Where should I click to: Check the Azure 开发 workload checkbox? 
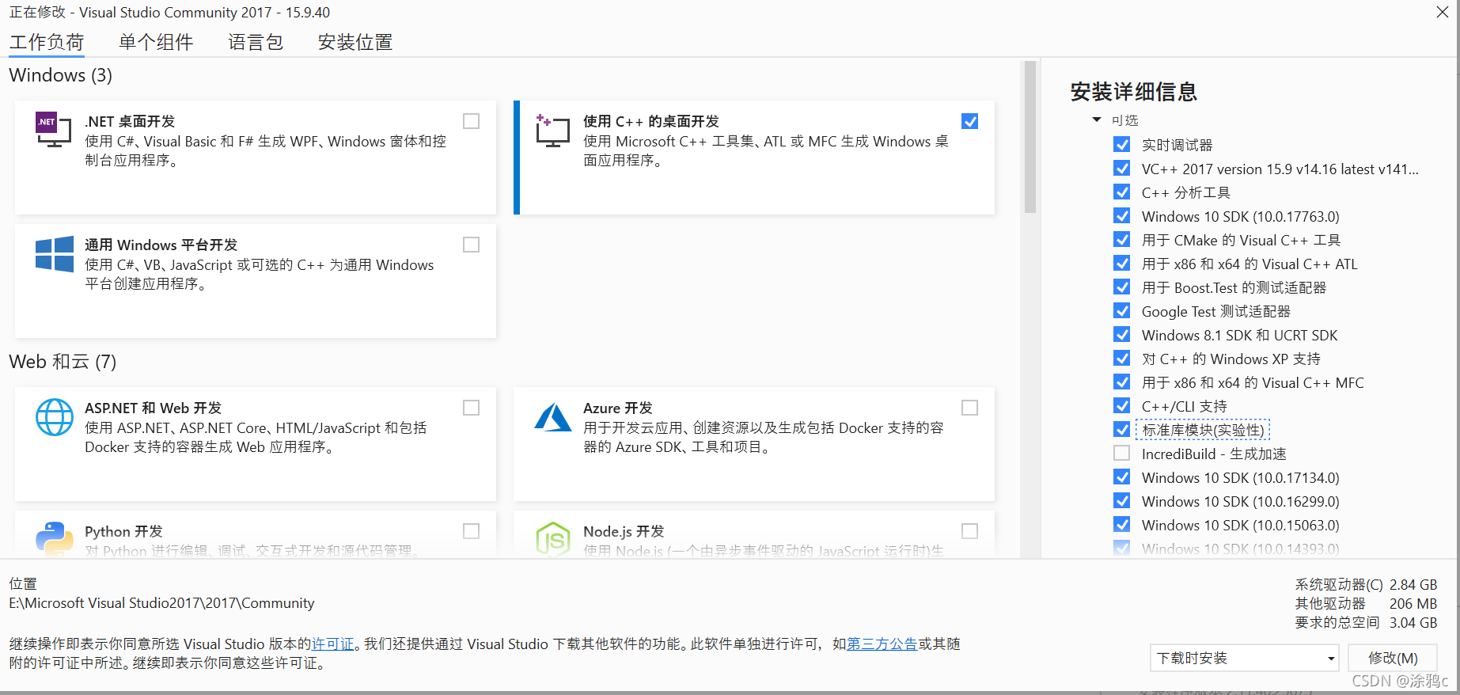coord(970,408)
